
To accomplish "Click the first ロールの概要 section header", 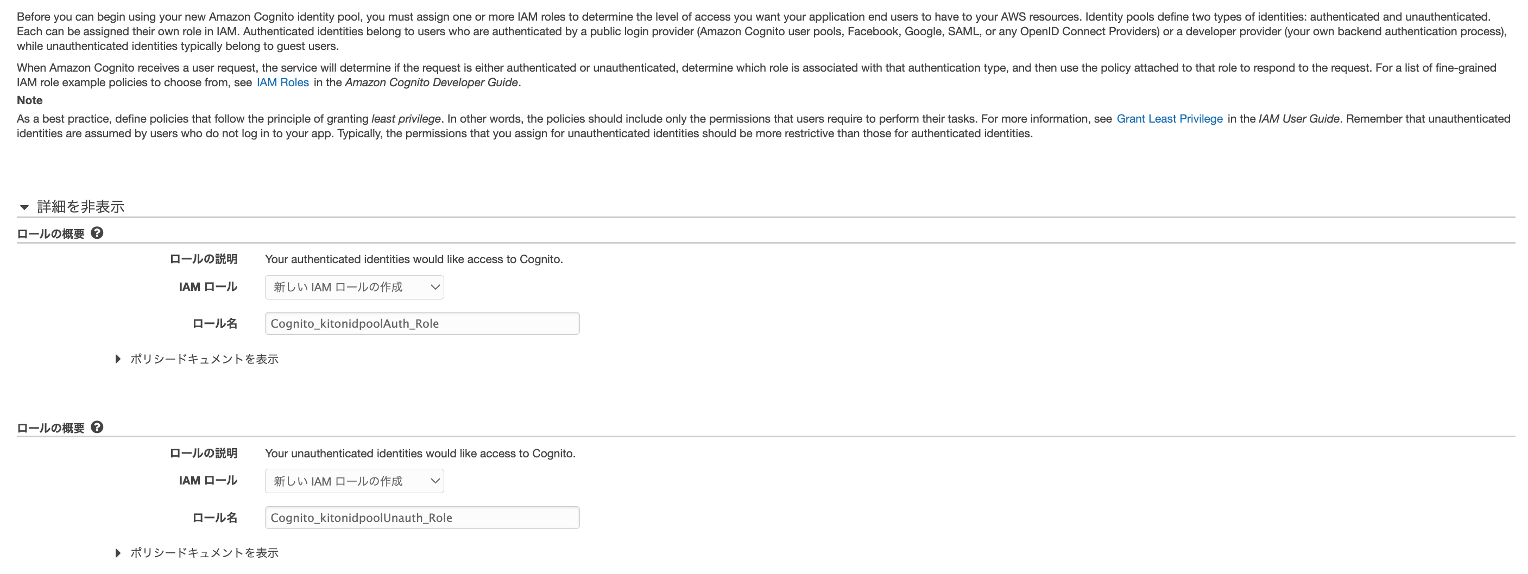I will point(51,233).
